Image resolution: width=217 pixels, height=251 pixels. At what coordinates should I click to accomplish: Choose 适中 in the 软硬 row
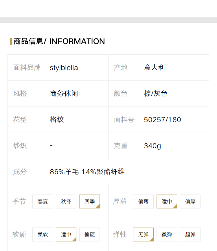click(66, 234)
